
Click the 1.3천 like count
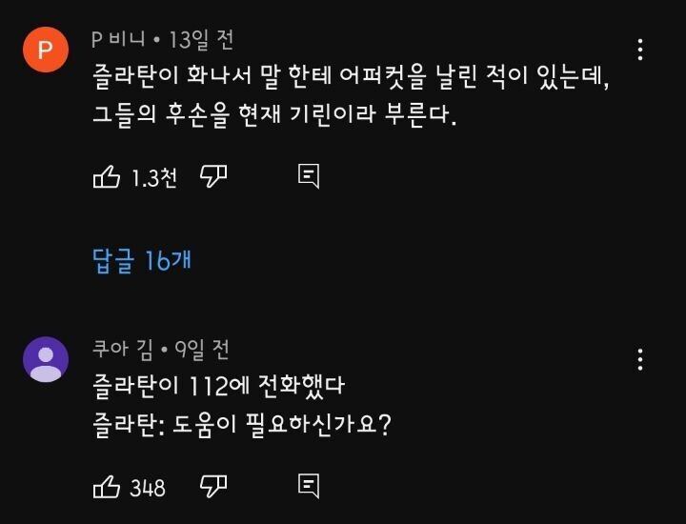[x=154, y=177]
